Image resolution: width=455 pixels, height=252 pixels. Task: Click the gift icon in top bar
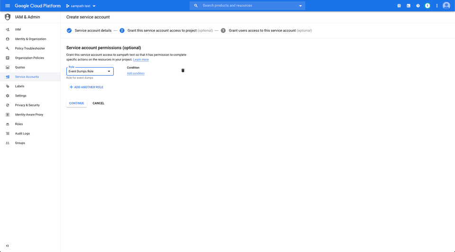click(399, 6)
